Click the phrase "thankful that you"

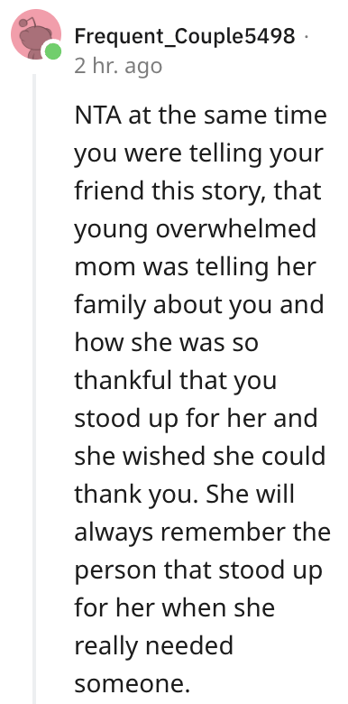[175, 382]
